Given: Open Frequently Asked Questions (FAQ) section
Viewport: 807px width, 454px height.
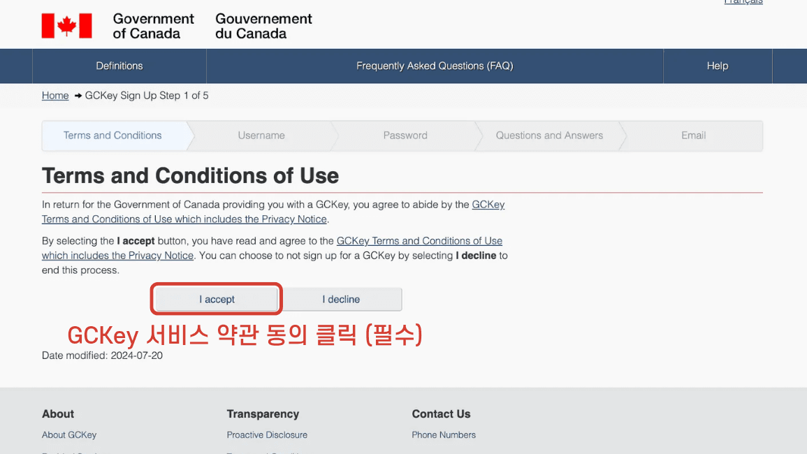Looking at the screenshot, I should pyautogui.click(x=434, y=66).
